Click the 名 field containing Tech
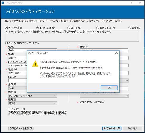 tap(18, 50)
